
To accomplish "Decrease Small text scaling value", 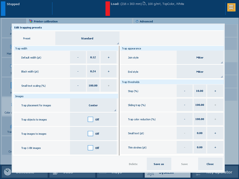I will tap(78, 86).
